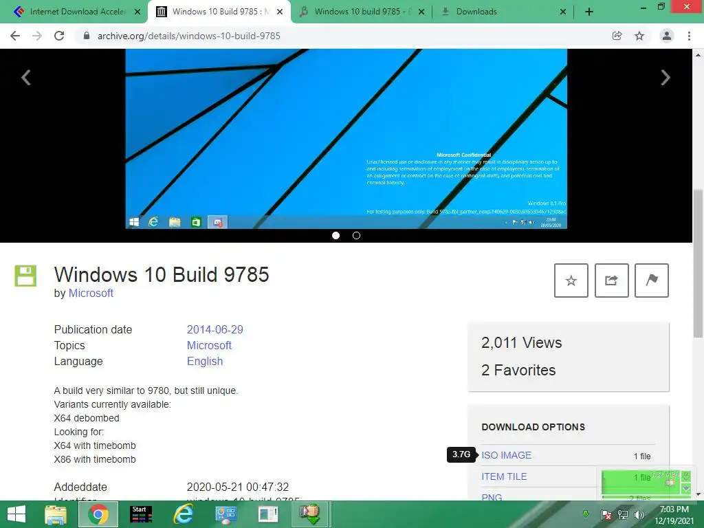Screen dimensions: 704x528
Task: Click 'X64 debombed' text
Action: (x=87, y=418)
